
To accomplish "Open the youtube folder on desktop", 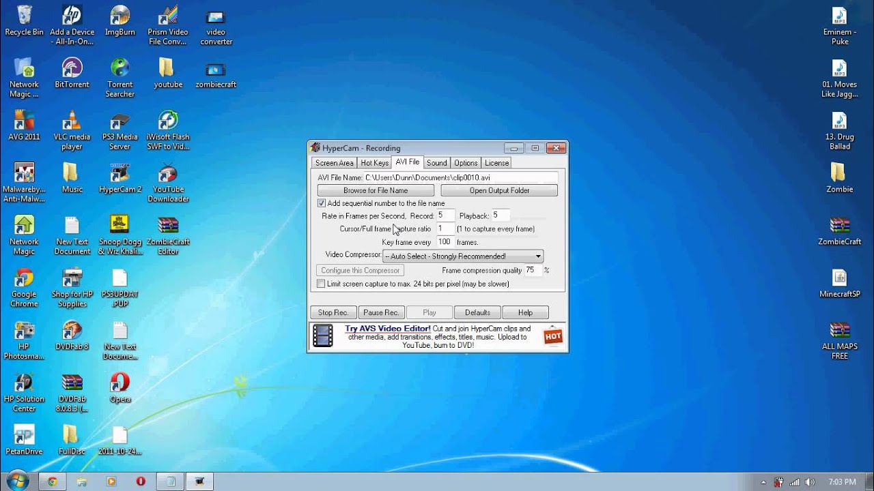I will click(168, 73).
